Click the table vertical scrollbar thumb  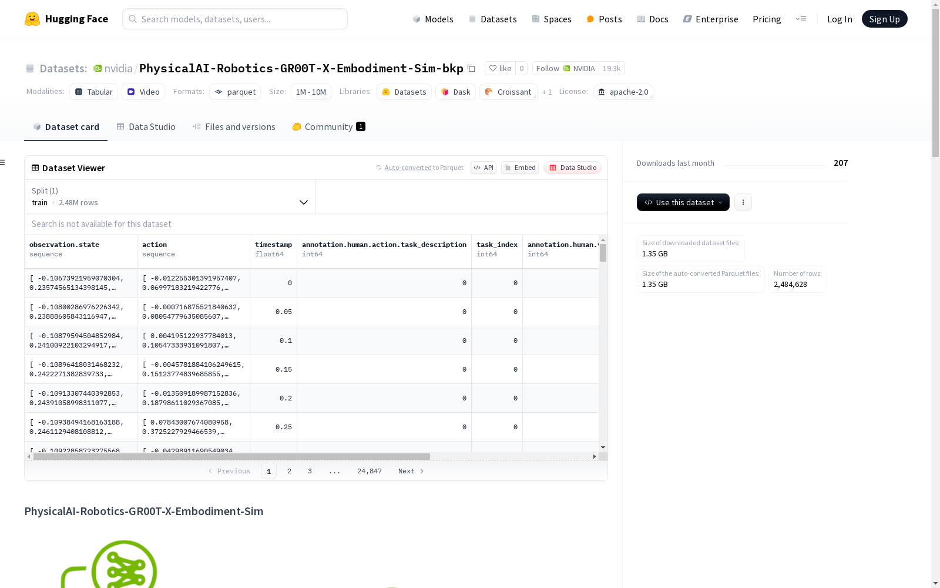603,253
